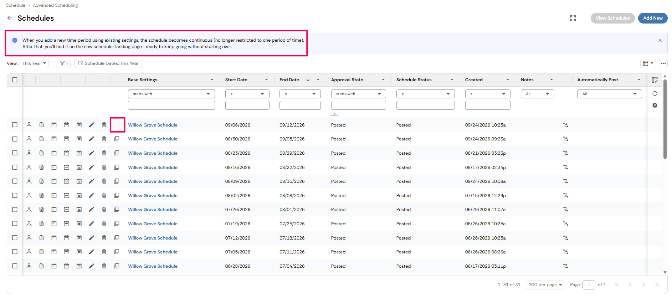Click the person icon in the 09/06/2026 row

point(29,125)
